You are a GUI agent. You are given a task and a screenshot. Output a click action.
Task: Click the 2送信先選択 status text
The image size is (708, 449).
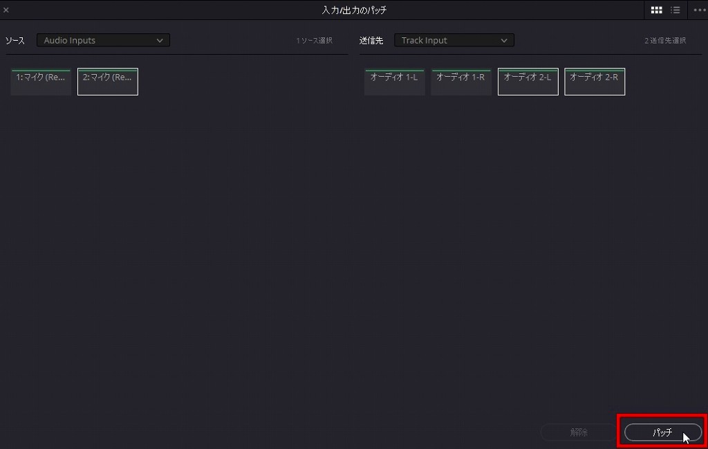click(x=664, y=41)
